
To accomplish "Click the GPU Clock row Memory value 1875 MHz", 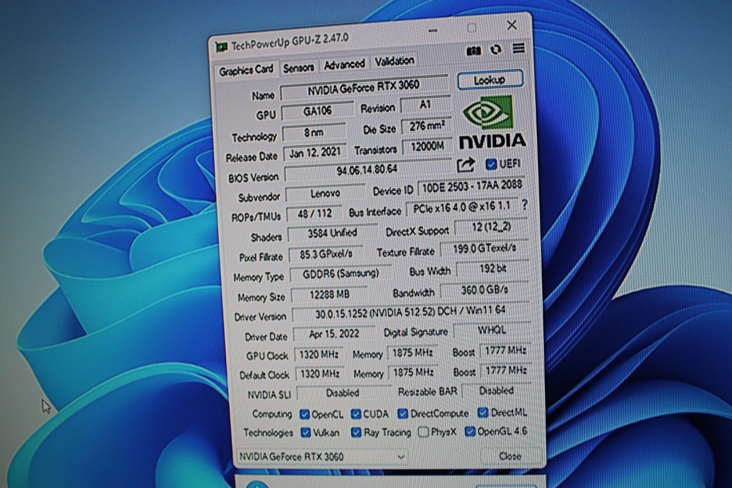I will tap(413, 352).
